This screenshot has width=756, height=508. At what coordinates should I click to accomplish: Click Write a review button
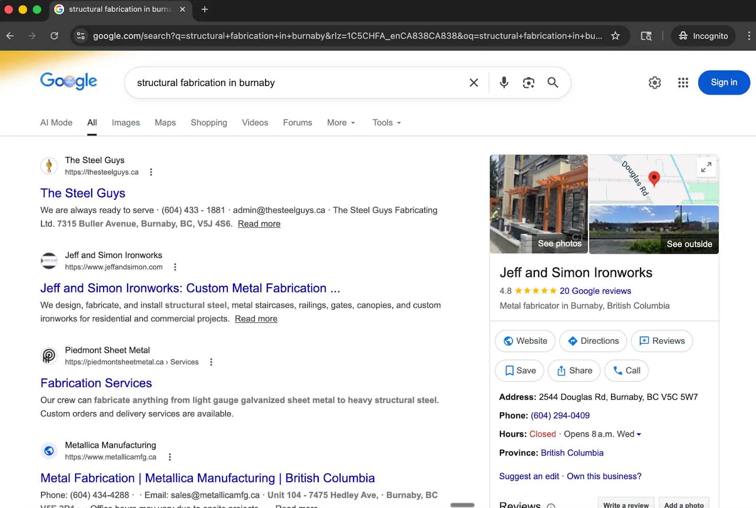point(626,504)
